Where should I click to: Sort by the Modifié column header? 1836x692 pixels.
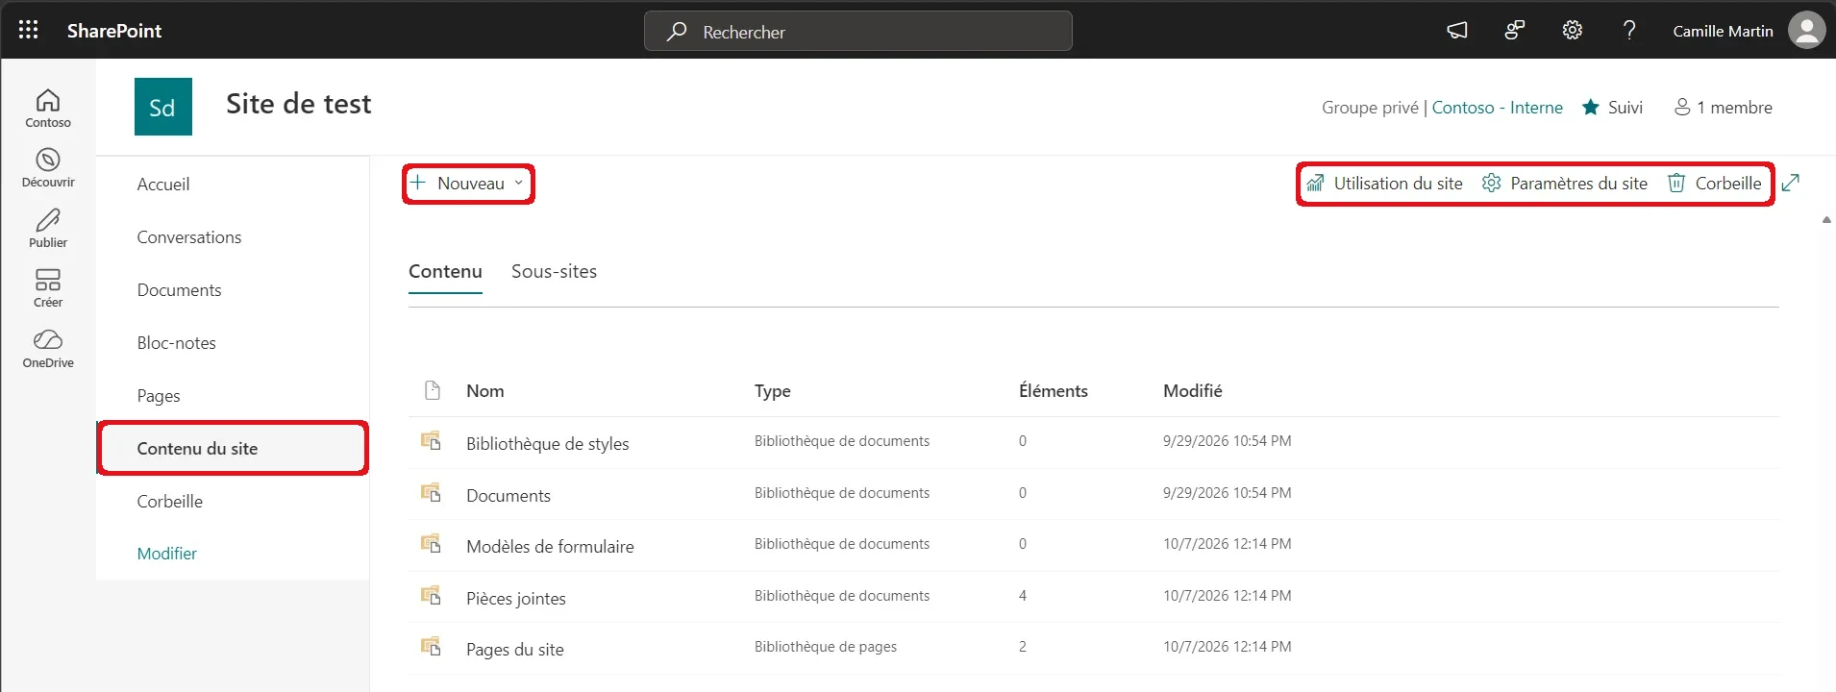pos(1193,391)
